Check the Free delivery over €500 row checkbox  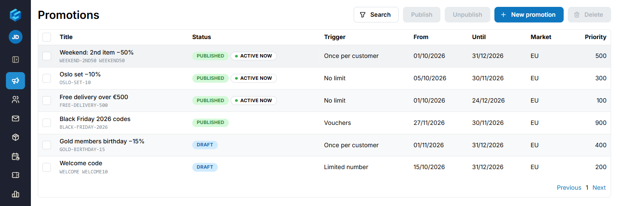pyautogui.click(x=47, y=100)
